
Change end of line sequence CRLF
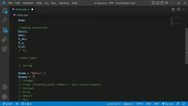[x=149, y=104]
